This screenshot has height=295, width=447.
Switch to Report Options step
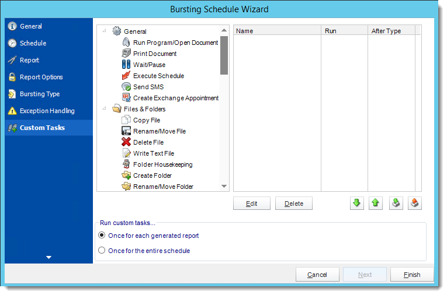click(x=48, y=77)
